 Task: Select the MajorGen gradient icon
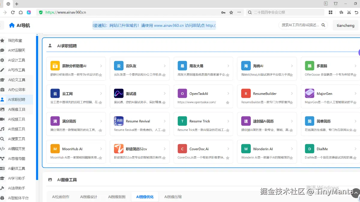309,93
